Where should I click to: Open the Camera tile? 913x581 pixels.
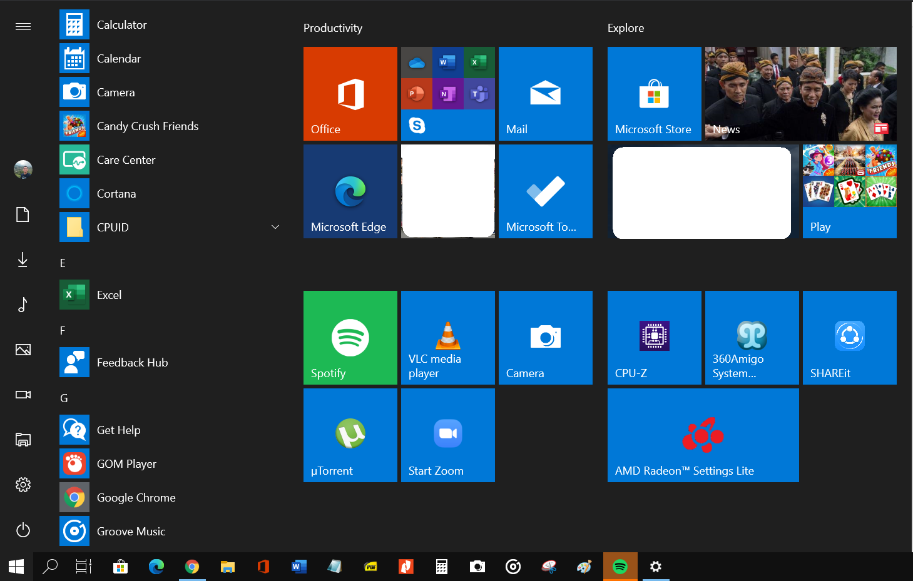coord(546,338)
